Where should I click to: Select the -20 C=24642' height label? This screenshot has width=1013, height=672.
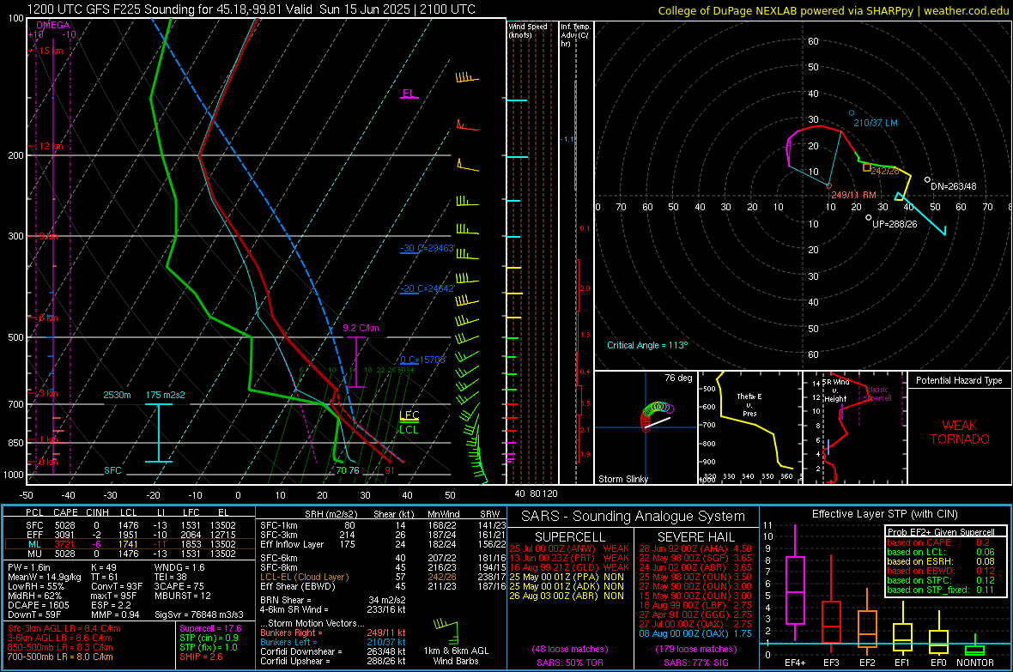428,289
